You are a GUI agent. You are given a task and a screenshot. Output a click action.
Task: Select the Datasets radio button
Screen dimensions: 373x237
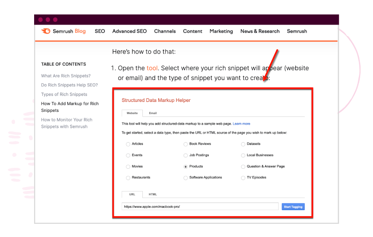(x=243, y=144)
